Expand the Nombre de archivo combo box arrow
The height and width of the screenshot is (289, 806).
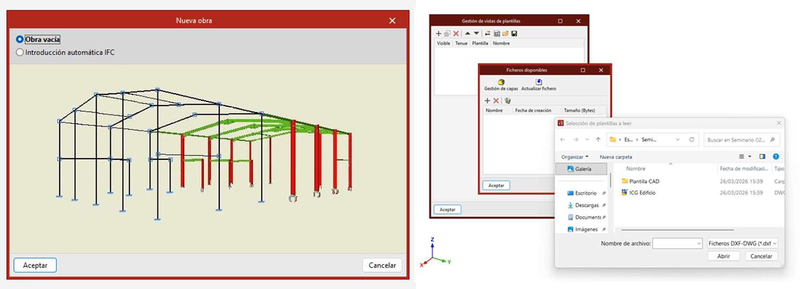(699, 244)
